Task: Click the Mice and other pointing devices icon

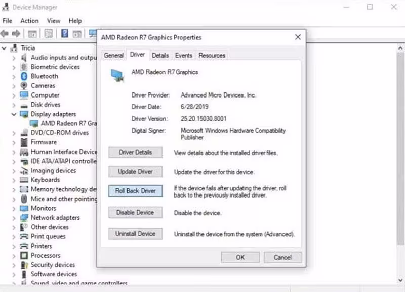Action: pyautogui.click(x=24, y=199)
